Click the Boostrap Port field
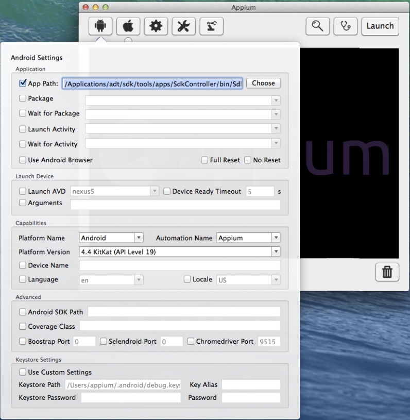This screenshot has width=410, height=420. click(84, 342)
